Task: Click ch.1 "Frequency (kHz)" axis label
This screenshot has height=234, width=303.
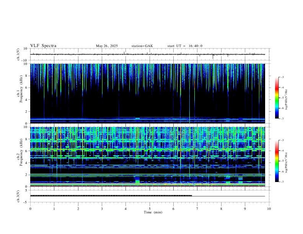Action: [x=21, y=88]
